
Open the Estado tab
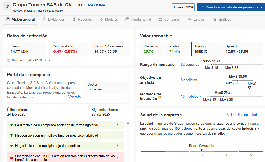[x=196, y=20]
